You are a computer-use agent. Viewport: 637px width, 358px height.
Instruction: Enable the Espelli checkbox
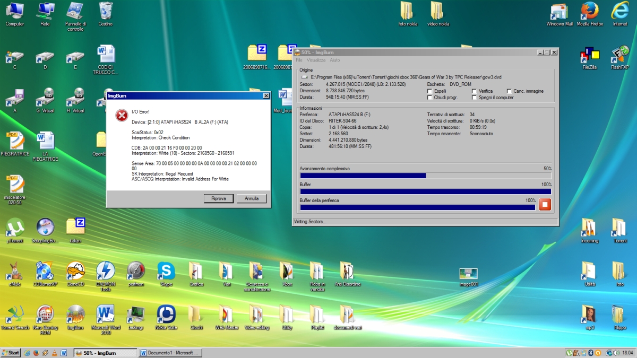(x=429, y=91)
